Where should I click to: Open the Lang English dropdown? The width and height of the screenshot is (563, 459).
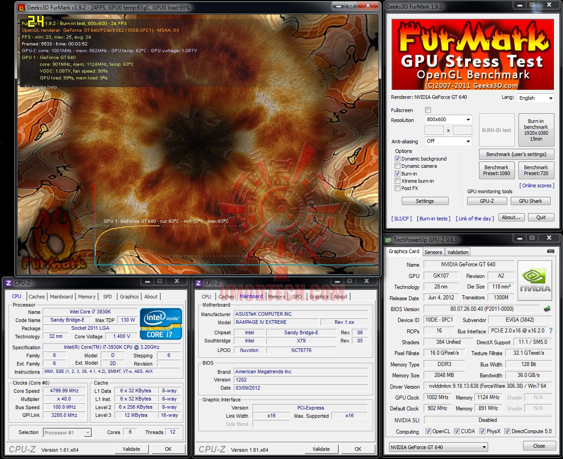tap(536, 98)
